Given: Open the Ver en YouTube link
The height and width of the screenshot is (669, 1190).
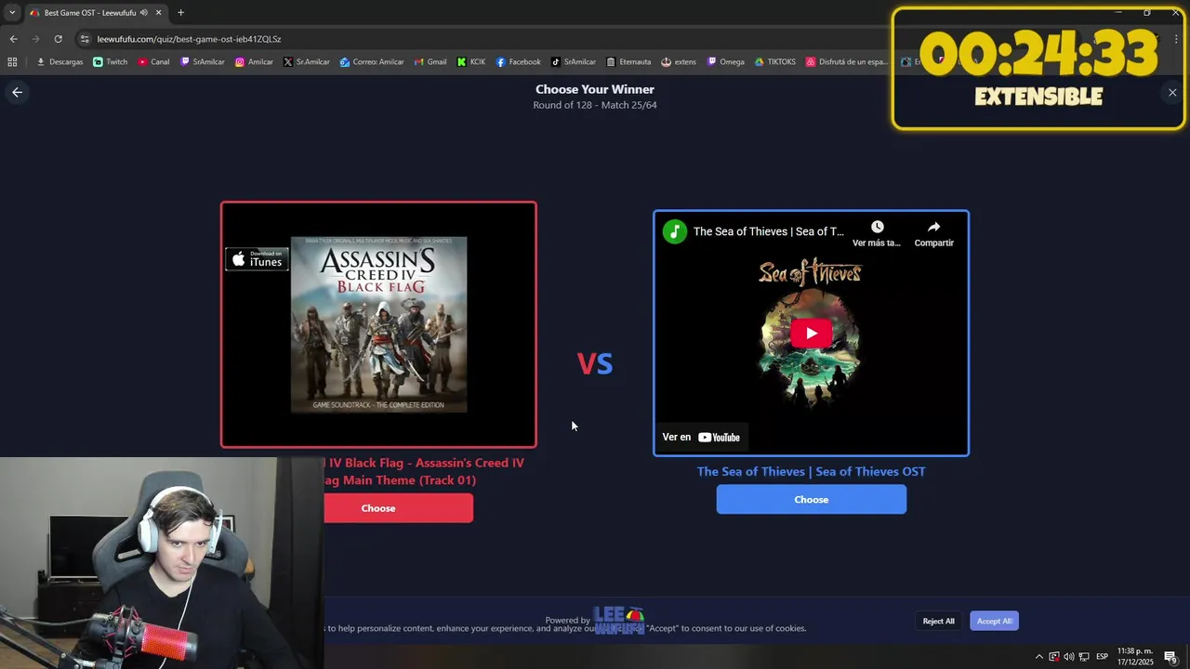Looking at the screenshot, I should pyautogui.click(x=701, y=438).
